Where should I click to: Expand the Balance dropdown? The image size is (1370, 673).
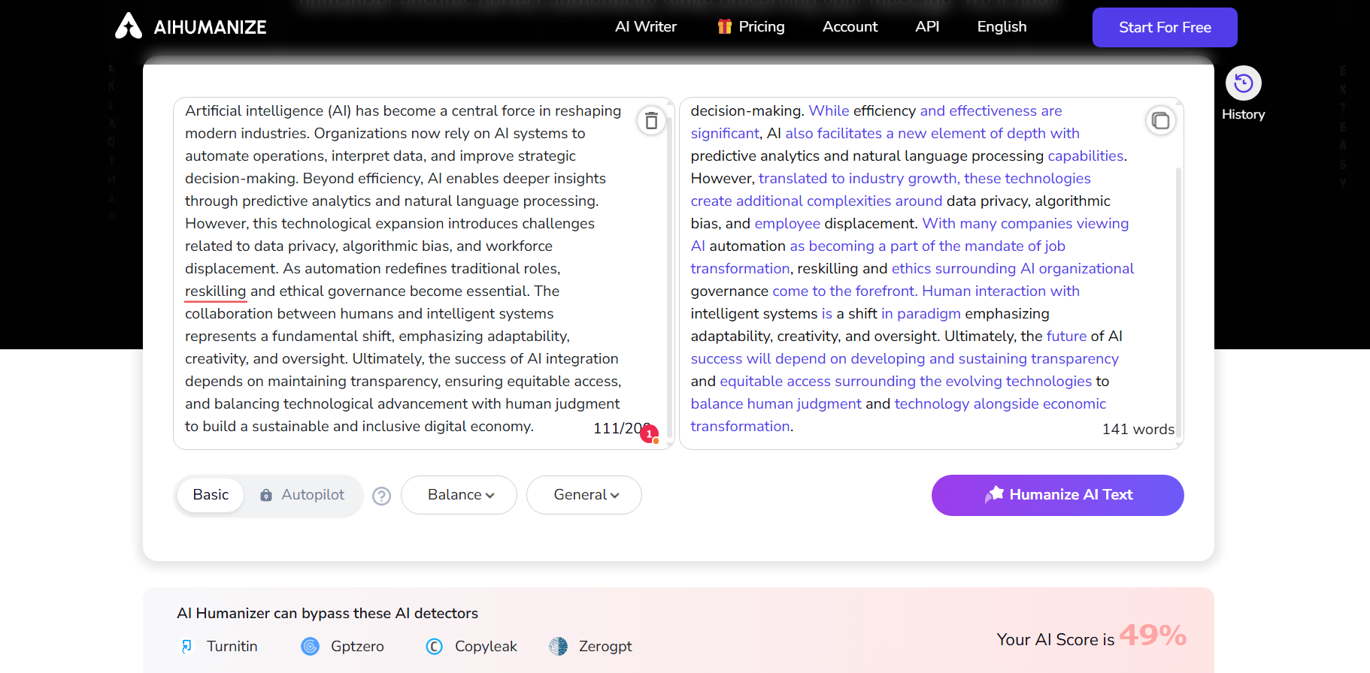pos(459,495)
